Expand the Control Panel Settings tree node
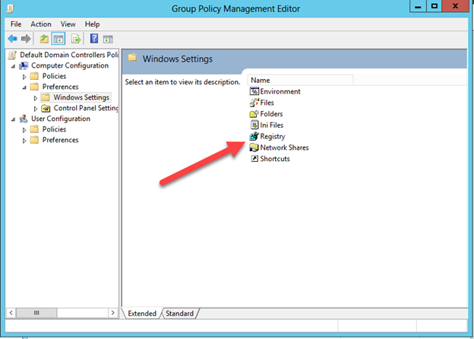This screenshot has width=474, height=339. point(35,108)
